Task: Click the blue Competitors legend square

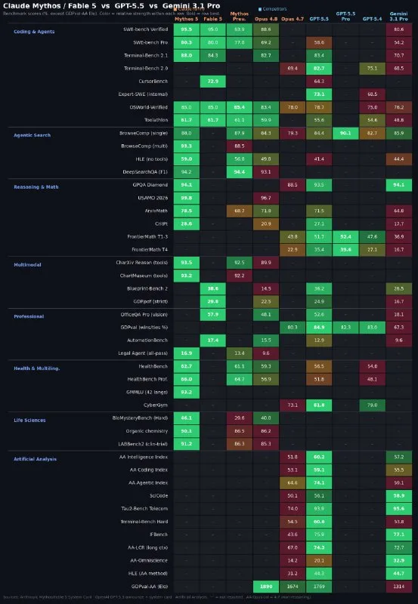Action: click(x=260, y=9)
